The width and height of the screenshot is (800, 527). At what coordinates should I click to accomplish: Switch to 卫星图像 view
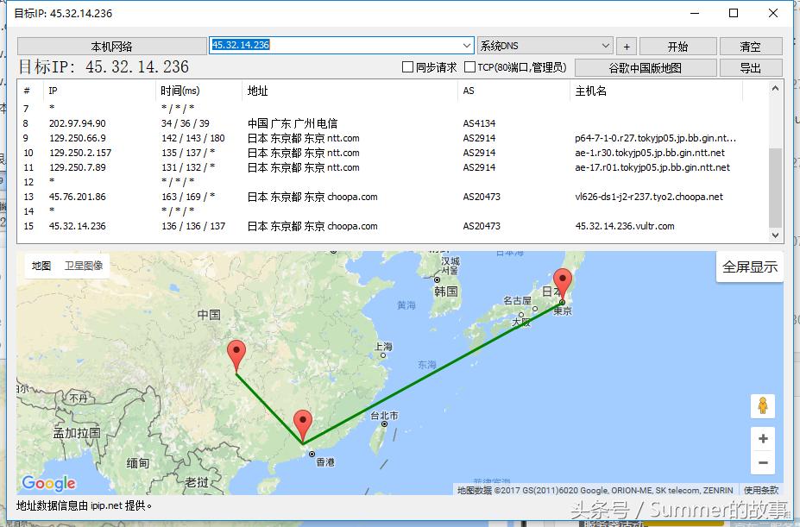[84, 267]
